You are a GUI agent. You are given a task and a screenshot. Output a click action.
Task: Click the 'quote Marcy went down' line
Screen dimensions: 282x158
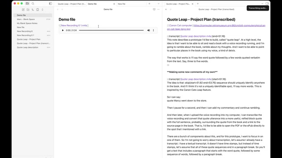tap(187, 101)
